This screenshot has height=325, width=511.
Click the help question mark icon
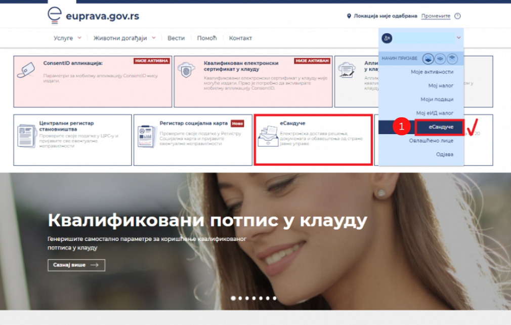[457, 16]
